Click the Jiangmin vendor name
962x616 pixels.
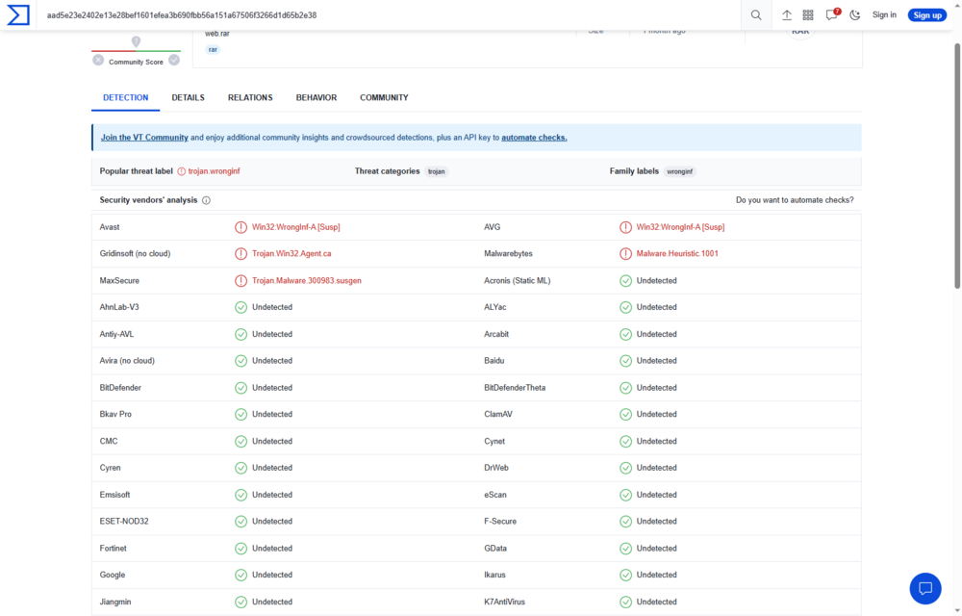tap(115, 602)
